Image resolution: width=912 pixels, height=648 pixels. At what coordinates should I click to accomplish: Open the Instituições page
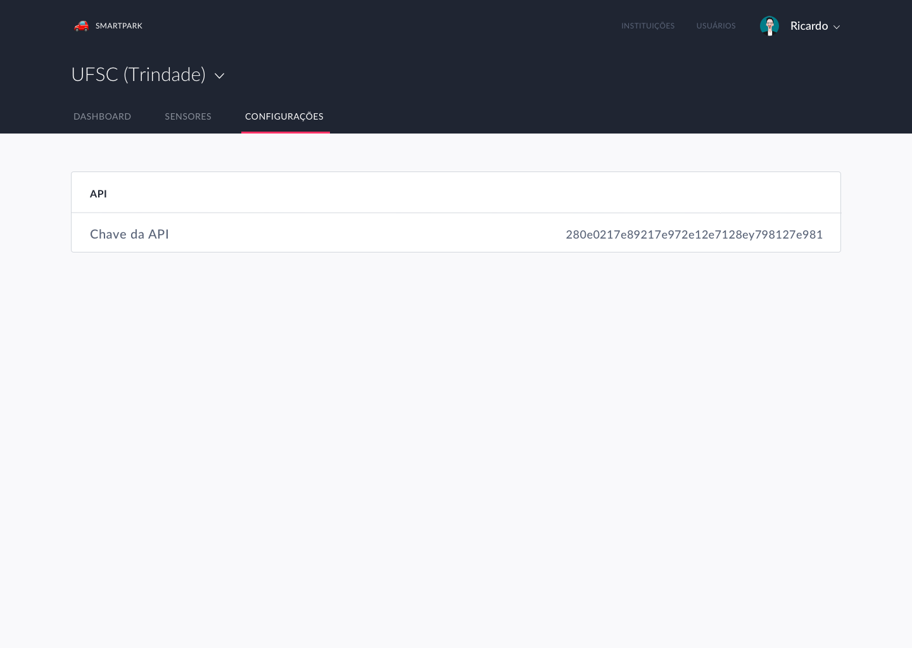[647, 26]
